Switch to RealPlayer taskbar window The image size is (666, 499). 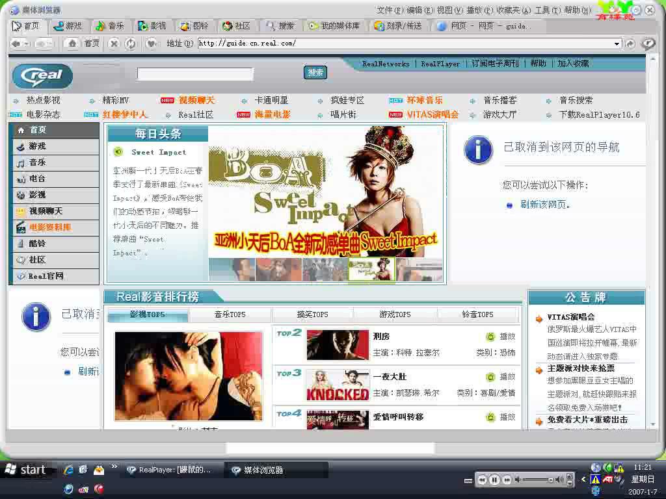click(x=172, y=470)
